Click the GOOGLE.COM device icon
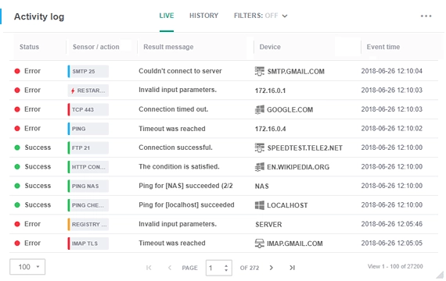This screenshot has width=446, height=281. pyautogui.click(x=260, y=109)
